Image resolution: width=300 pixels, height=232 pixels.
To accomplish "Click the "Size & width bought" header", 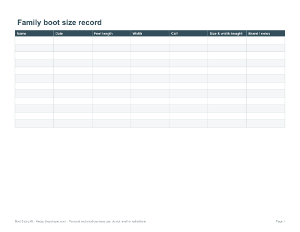I will coord(227,33).
